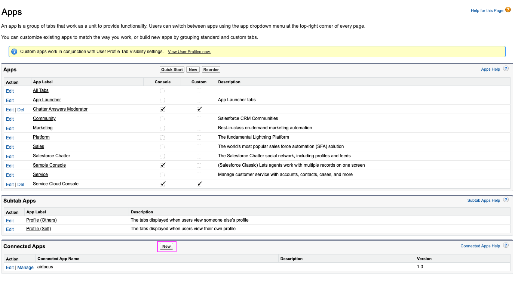This screenshot has width=515, height=281.
Task: Edit the Service app
Action: (x=10, y=175)
